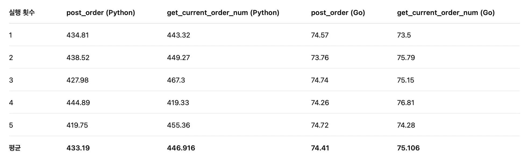Click the post_order (Python) column header
This screenshot has width=528, height=163.
[x=101, y=13]
